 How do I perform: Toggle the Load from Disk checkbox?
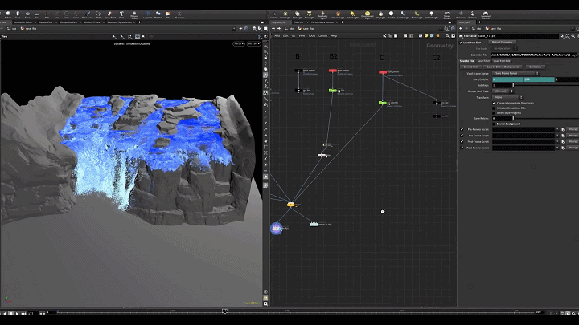461,43
